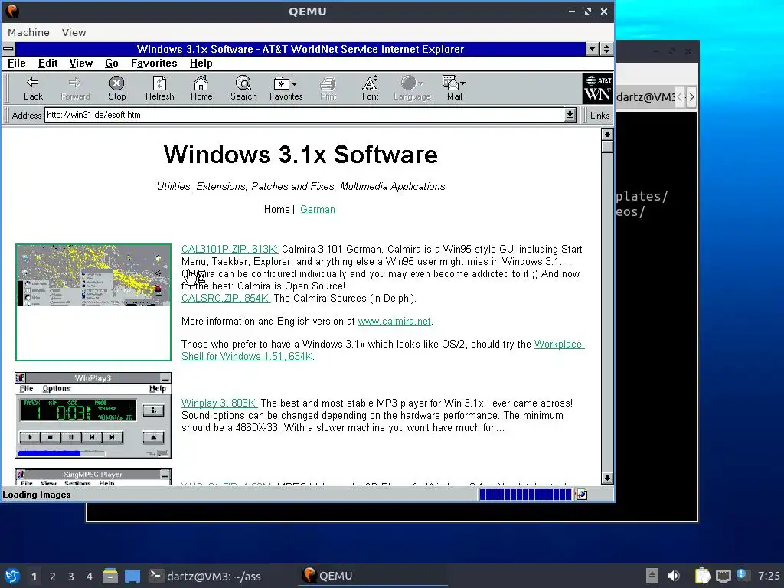Open the file manager taskbar icon
This screenshot has height=588, width=784.
110,576
